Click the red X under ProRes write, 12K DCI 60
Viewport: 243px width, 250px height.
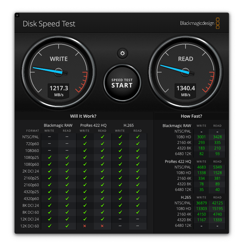point(85,226)
